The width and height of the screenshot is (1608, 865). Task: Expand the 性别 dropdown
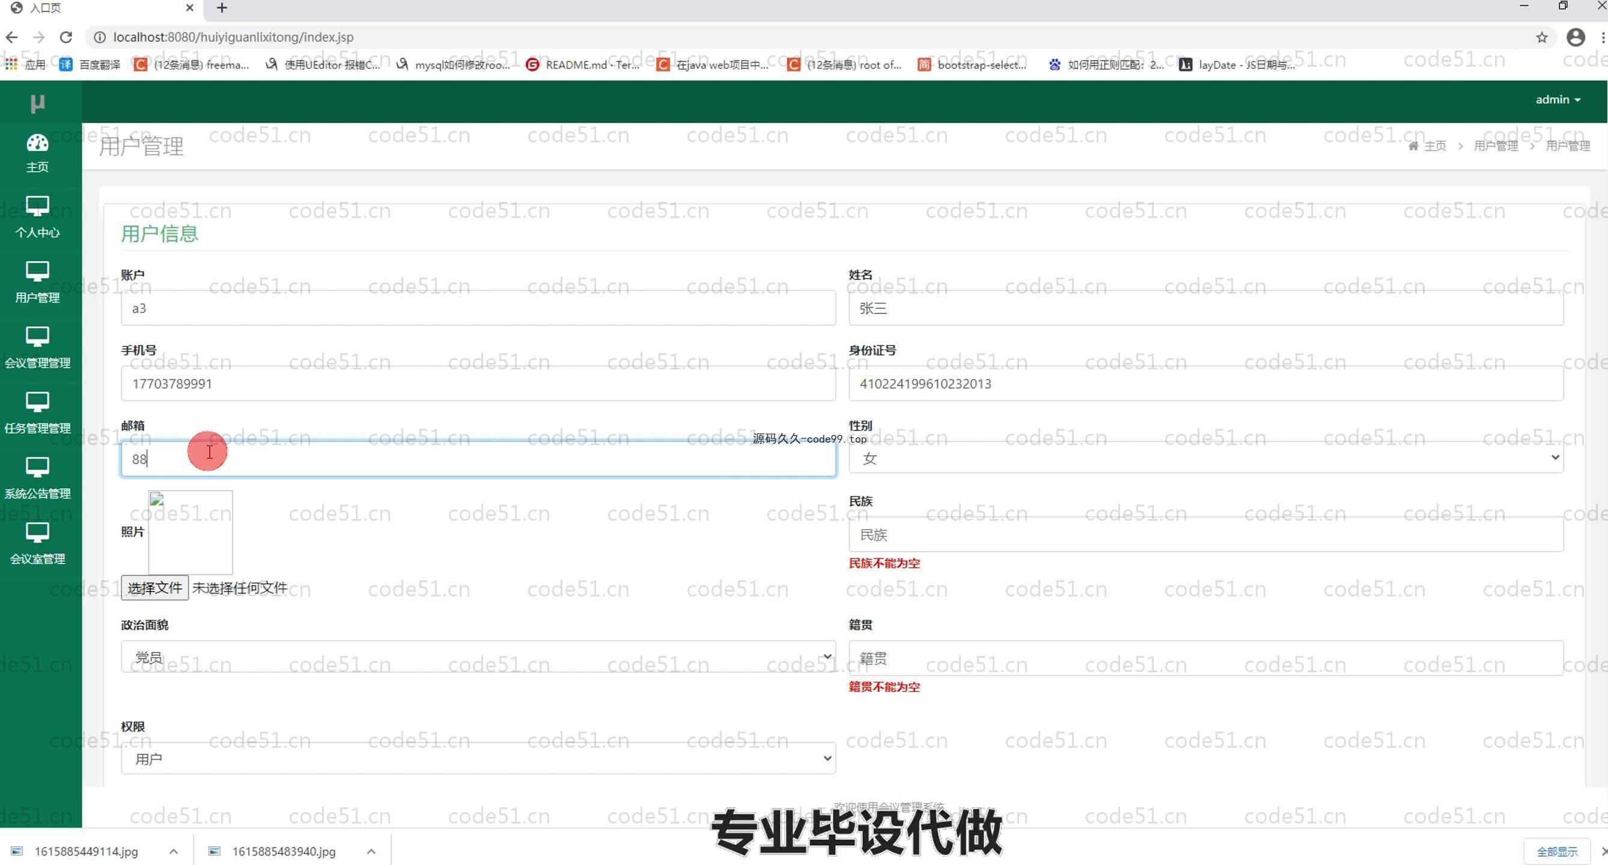tap(1205, 459)
